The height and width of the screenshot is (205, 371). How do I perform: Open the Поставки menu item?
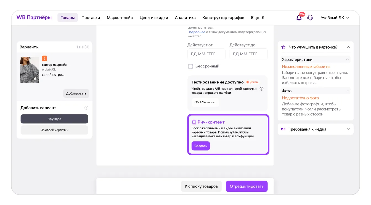tap(91, 18)
